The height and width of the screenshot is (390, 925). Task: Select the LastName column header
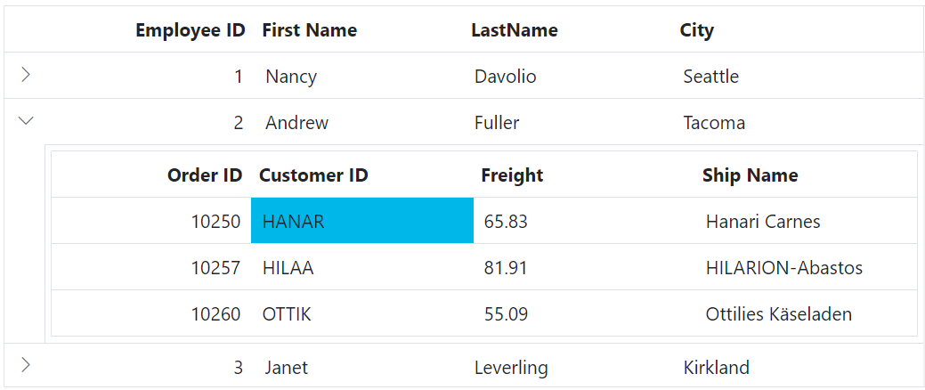click(x=515, y=30)
